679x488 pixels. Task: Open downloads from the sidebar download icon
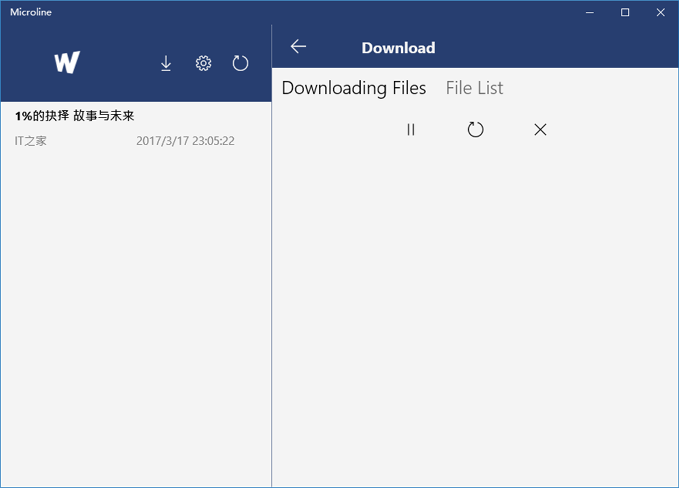[x=166, y=63]
